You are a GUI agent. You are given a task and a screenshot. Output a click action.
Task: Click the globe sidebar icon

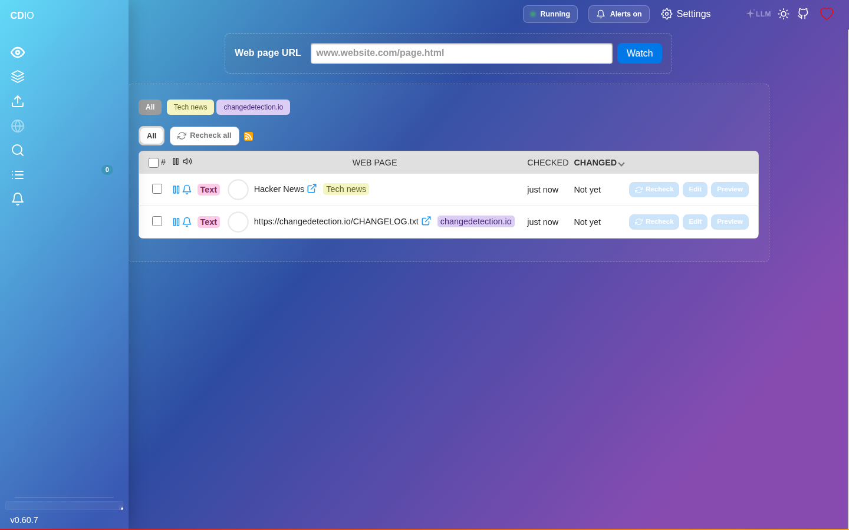[x=18, y=126]
